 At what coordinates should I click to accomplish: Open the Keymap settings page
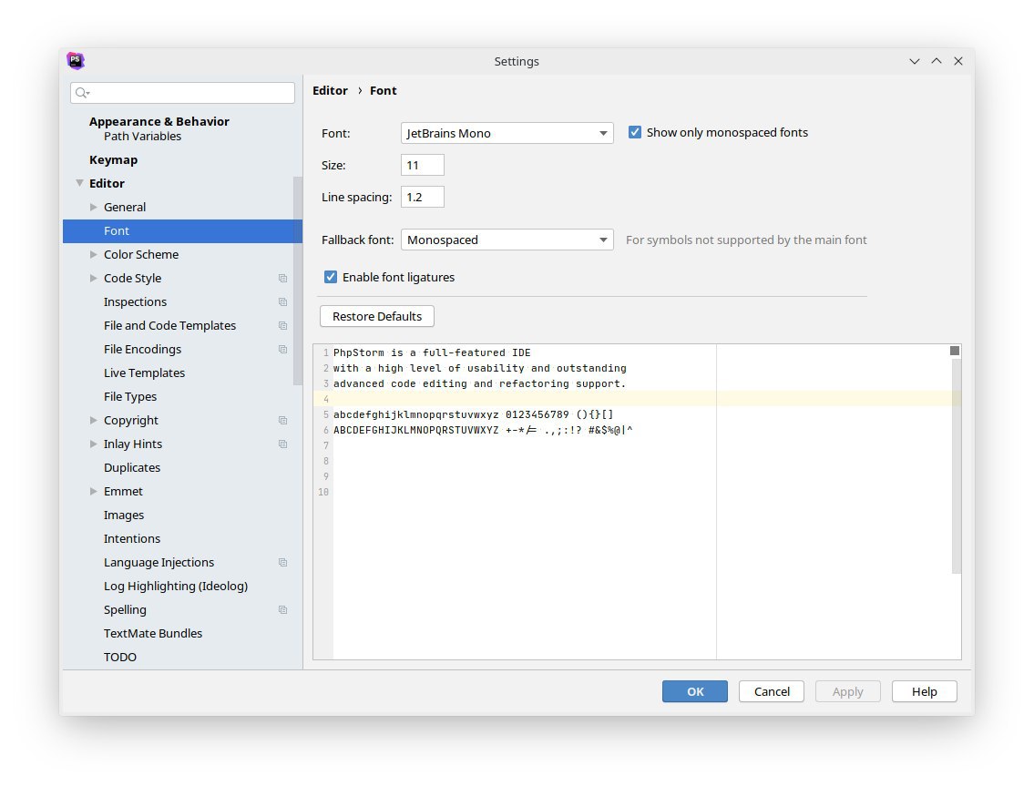pos(113,160)
